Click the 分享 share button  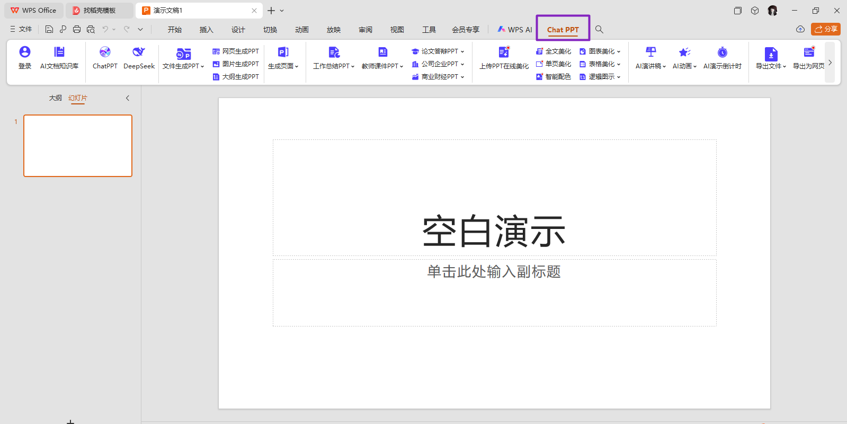click(x=825, y=29)
